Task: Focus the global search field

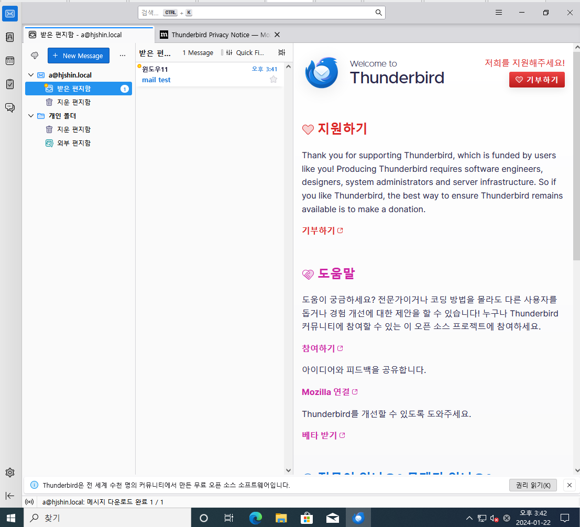Action: [261, 13]
